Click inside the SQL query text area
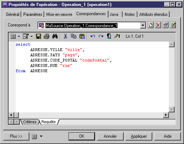The width and height of the screenshot is (184, 144). tap(92, 77)
